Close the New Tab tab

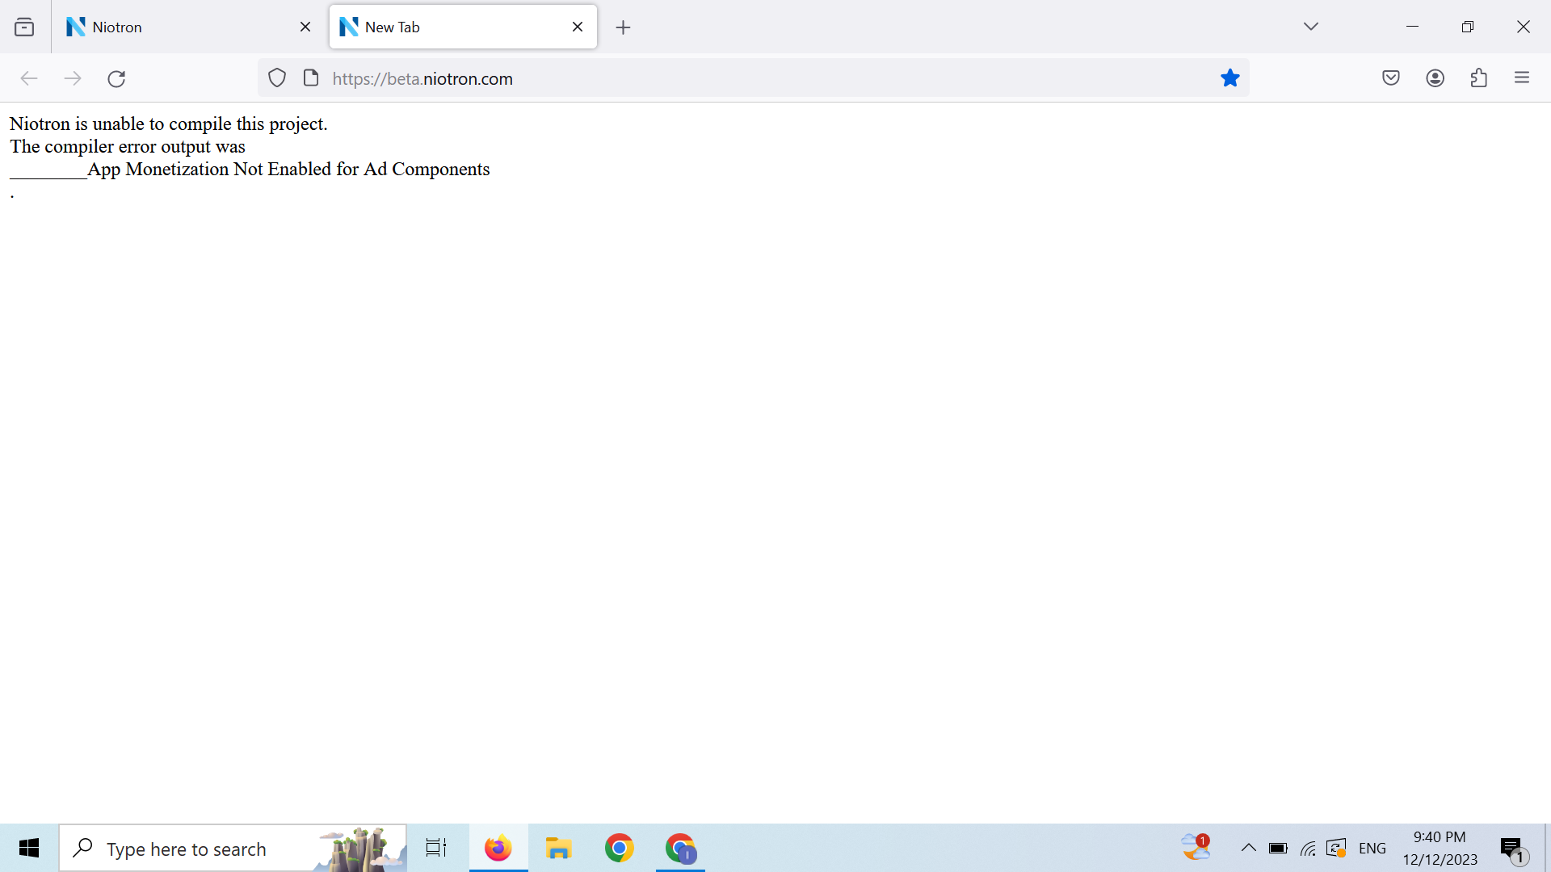(578, 27)
